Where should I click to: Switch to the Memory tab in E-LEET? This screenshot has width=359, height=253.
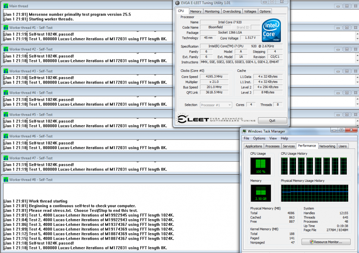pyautogui.click(x=196, y=12)
